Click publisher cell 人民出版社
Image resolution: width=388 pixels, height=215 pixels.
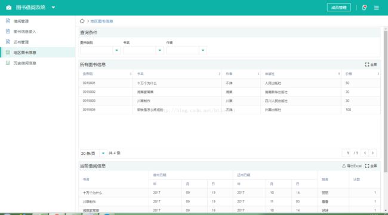tap(273, 83)
